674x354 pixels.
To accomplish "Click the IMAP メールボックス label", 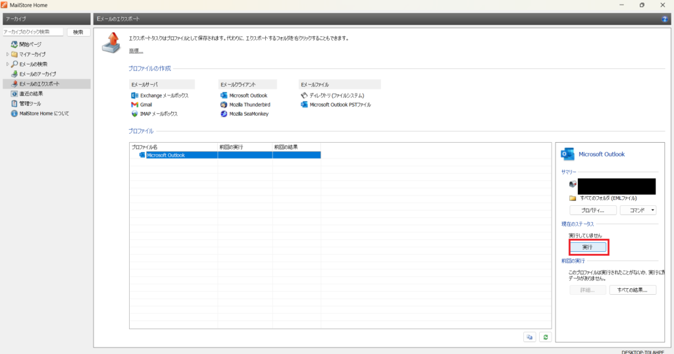I will [x=159, y=114].
